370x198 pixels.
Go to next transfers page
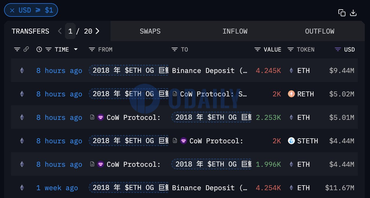point(97,31)
